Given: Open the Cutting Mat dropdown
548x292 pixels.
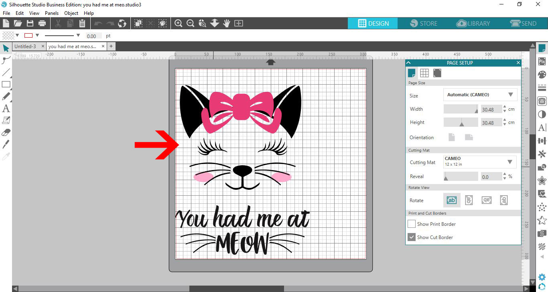Looking at the screenshot, I should (480, 162).
